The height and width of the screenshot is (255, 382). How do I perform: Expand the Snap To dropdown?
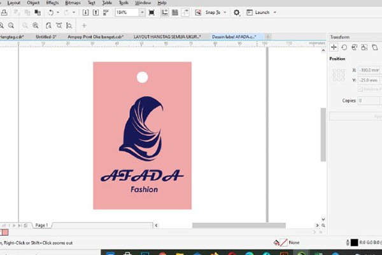[225, 13]
